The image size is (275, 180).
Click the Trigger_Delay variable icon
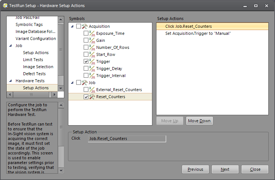click(92, 69)
